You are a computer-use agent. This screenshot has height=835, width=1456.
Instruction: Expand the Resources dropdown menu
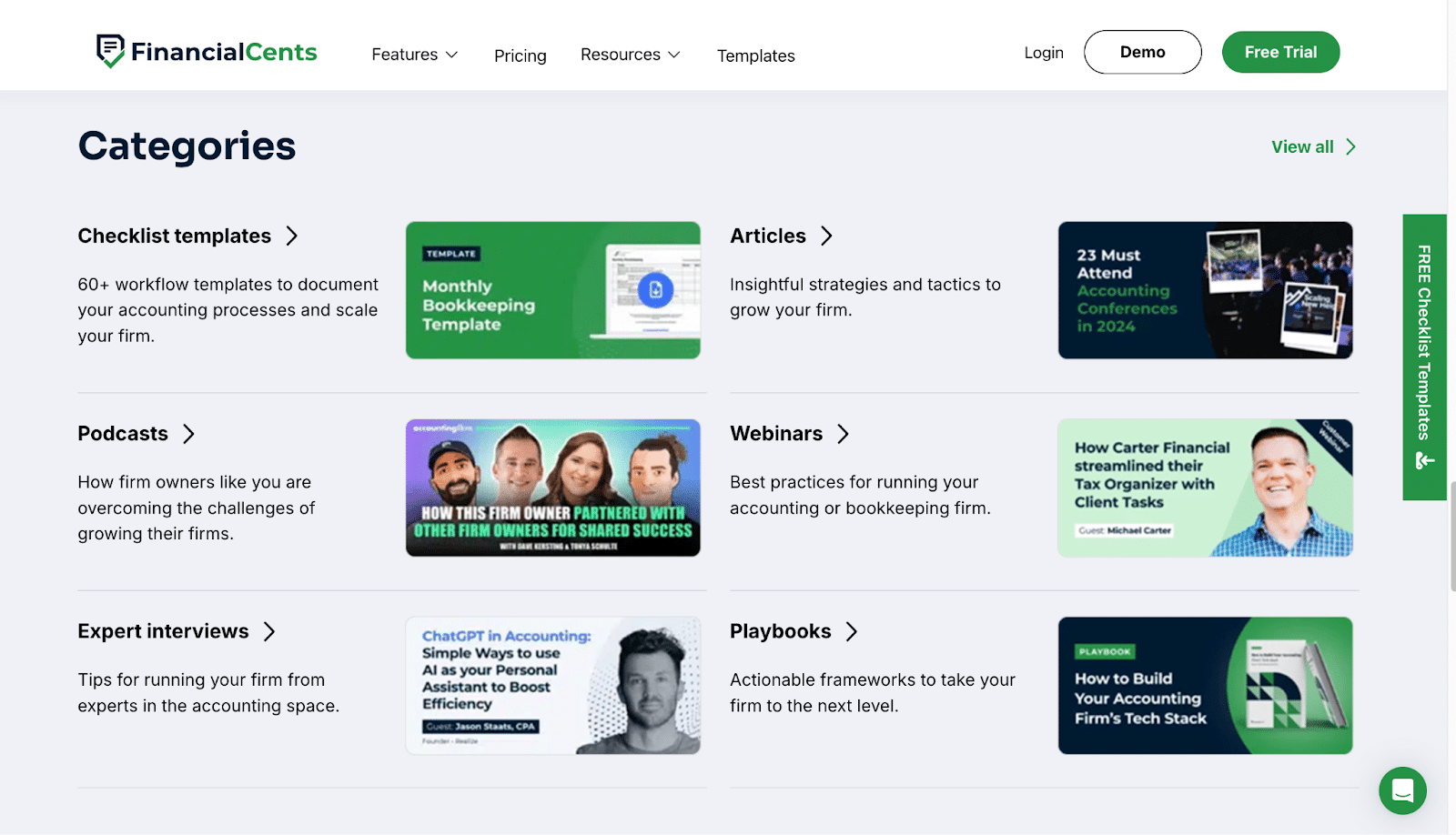click(630, 55)
